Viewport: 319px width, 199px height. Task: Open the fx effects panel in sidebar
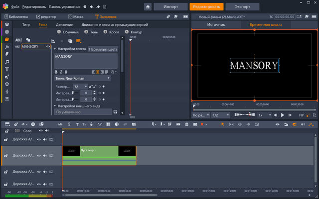6,46
